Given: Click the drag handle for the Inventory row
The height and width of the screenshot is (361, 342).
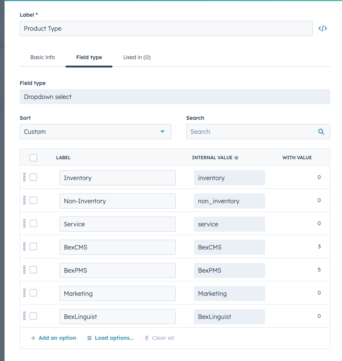Looking at the screenshot, I should [x=25, y=177].
